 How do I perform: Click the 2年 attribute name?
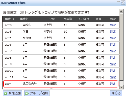[25, 51]
